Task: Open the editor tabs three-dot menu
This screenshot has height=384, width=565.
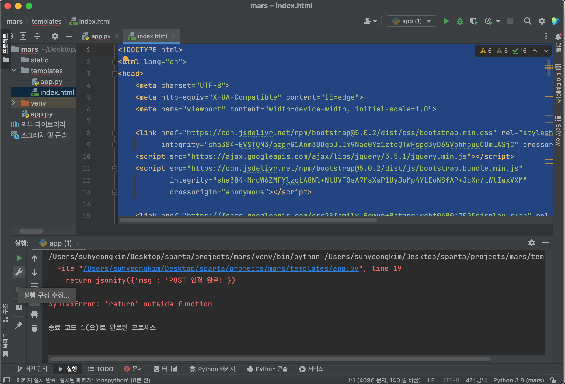Action: 546,36
